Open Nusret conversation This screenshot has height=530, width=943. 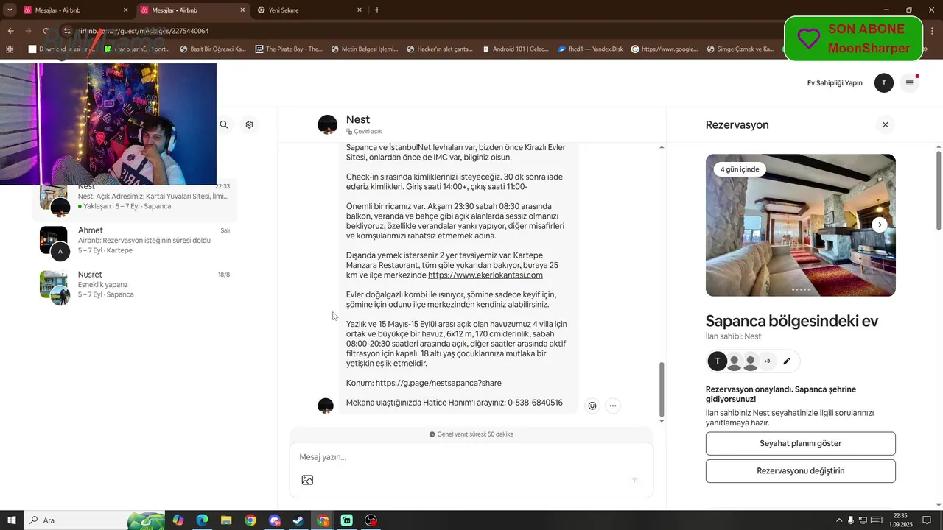click(x=135, y=286)
